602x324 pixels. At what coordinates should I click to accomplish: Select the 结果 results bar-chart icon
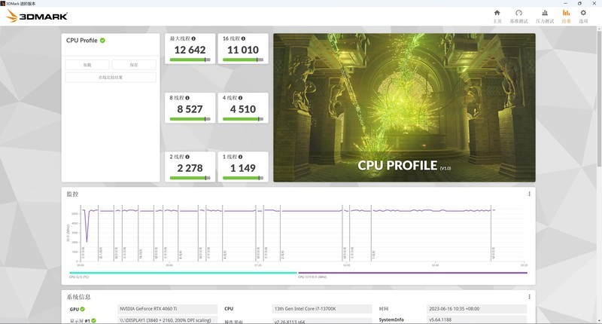(567, 13)
